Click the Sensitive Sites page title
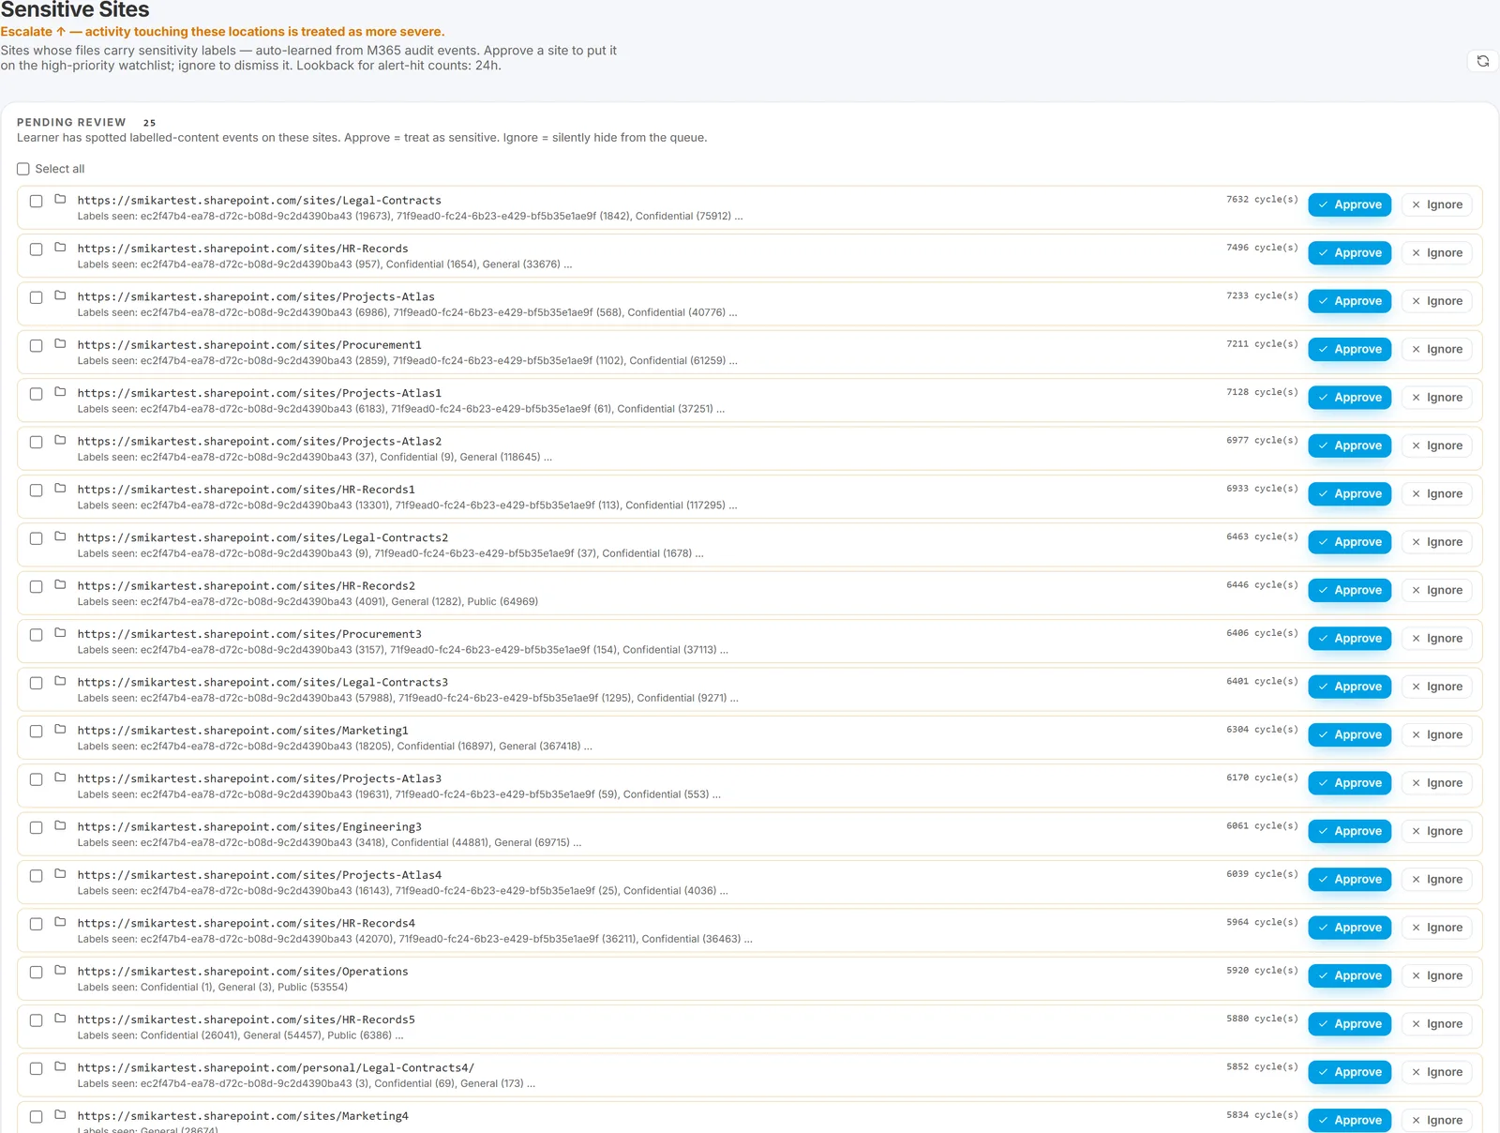Screen dimensions: 1500x1133 point(75,10)
